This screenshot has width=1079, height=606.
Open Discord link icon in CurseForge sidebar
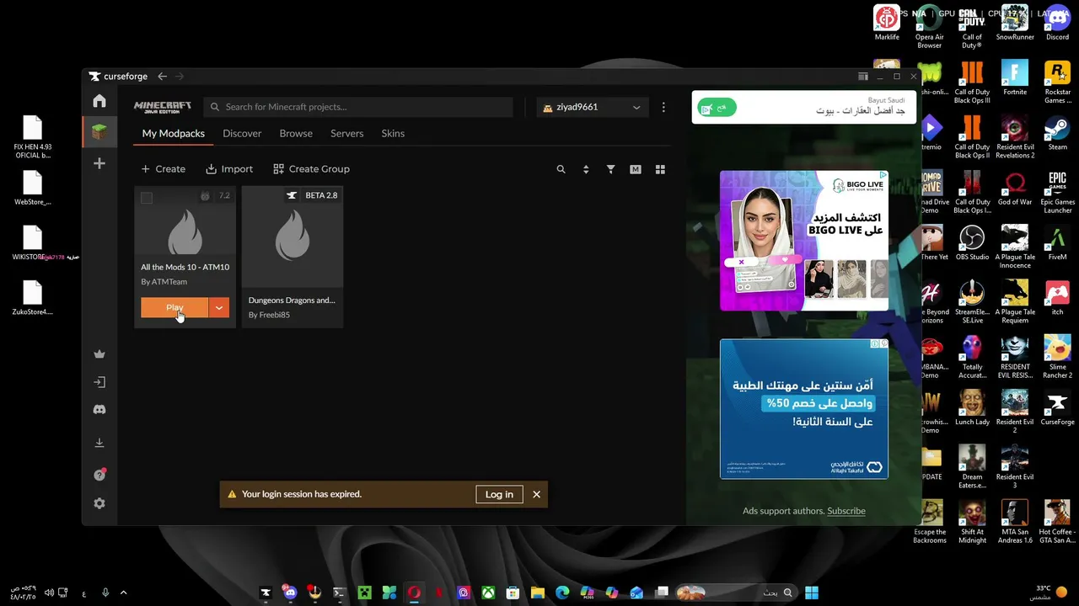coord(99,410)
